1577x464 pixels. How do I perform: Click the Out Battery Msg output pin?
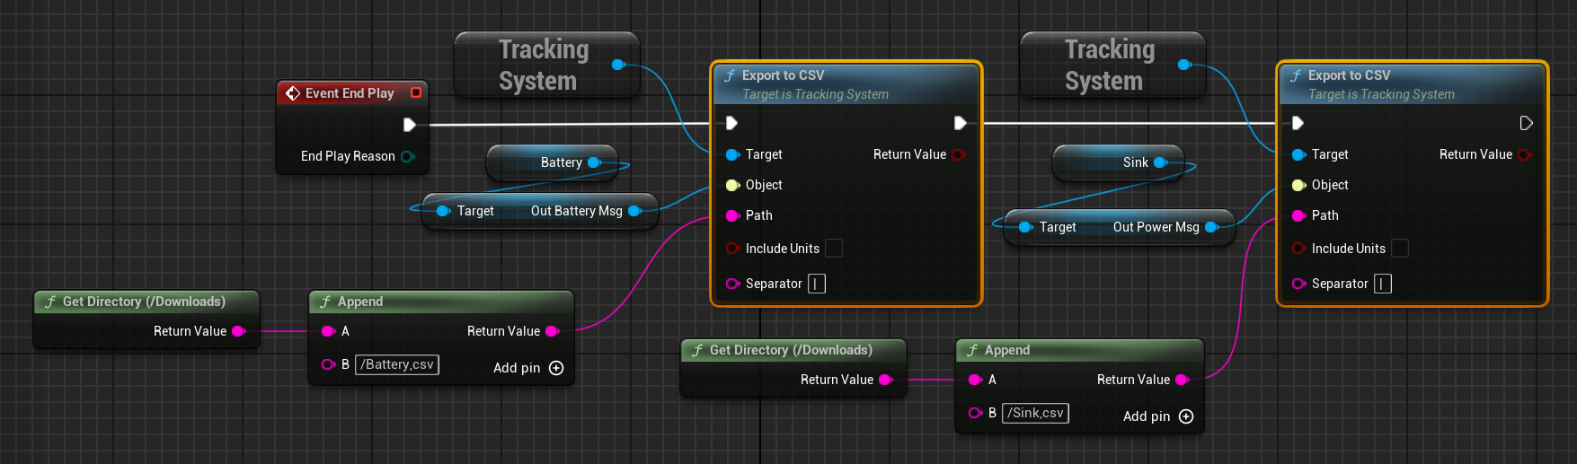click(634, 211)
